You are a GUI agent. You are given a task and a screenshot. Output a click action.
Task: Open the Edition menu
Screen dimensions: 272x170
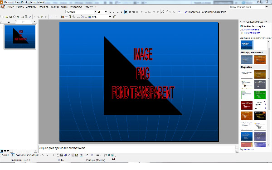point(19,7)
